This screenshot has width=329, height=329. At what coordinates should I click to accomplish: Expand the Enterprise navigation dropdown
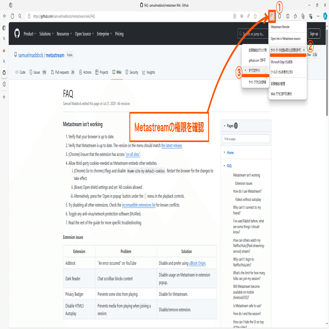pos(104,34)
